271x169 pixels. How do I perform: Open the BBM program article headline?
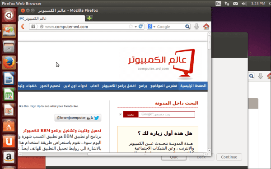62,131
